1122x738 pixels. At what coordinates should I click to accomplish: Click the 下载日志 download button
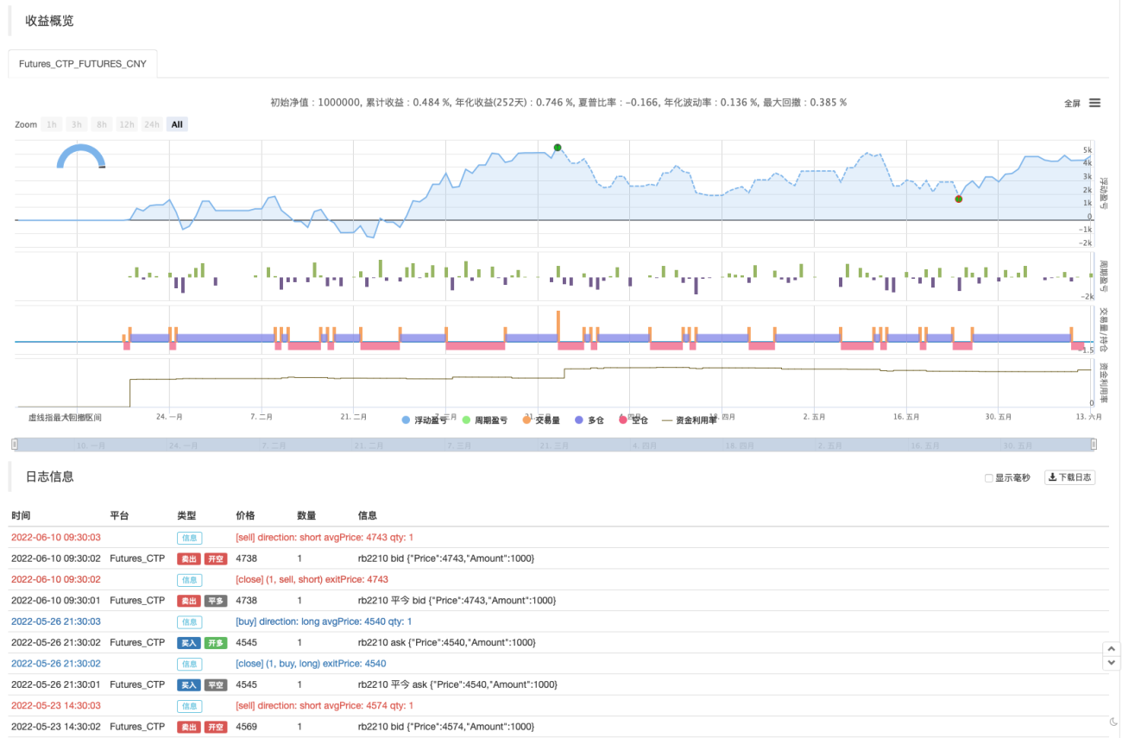(x=1070, y=477)
